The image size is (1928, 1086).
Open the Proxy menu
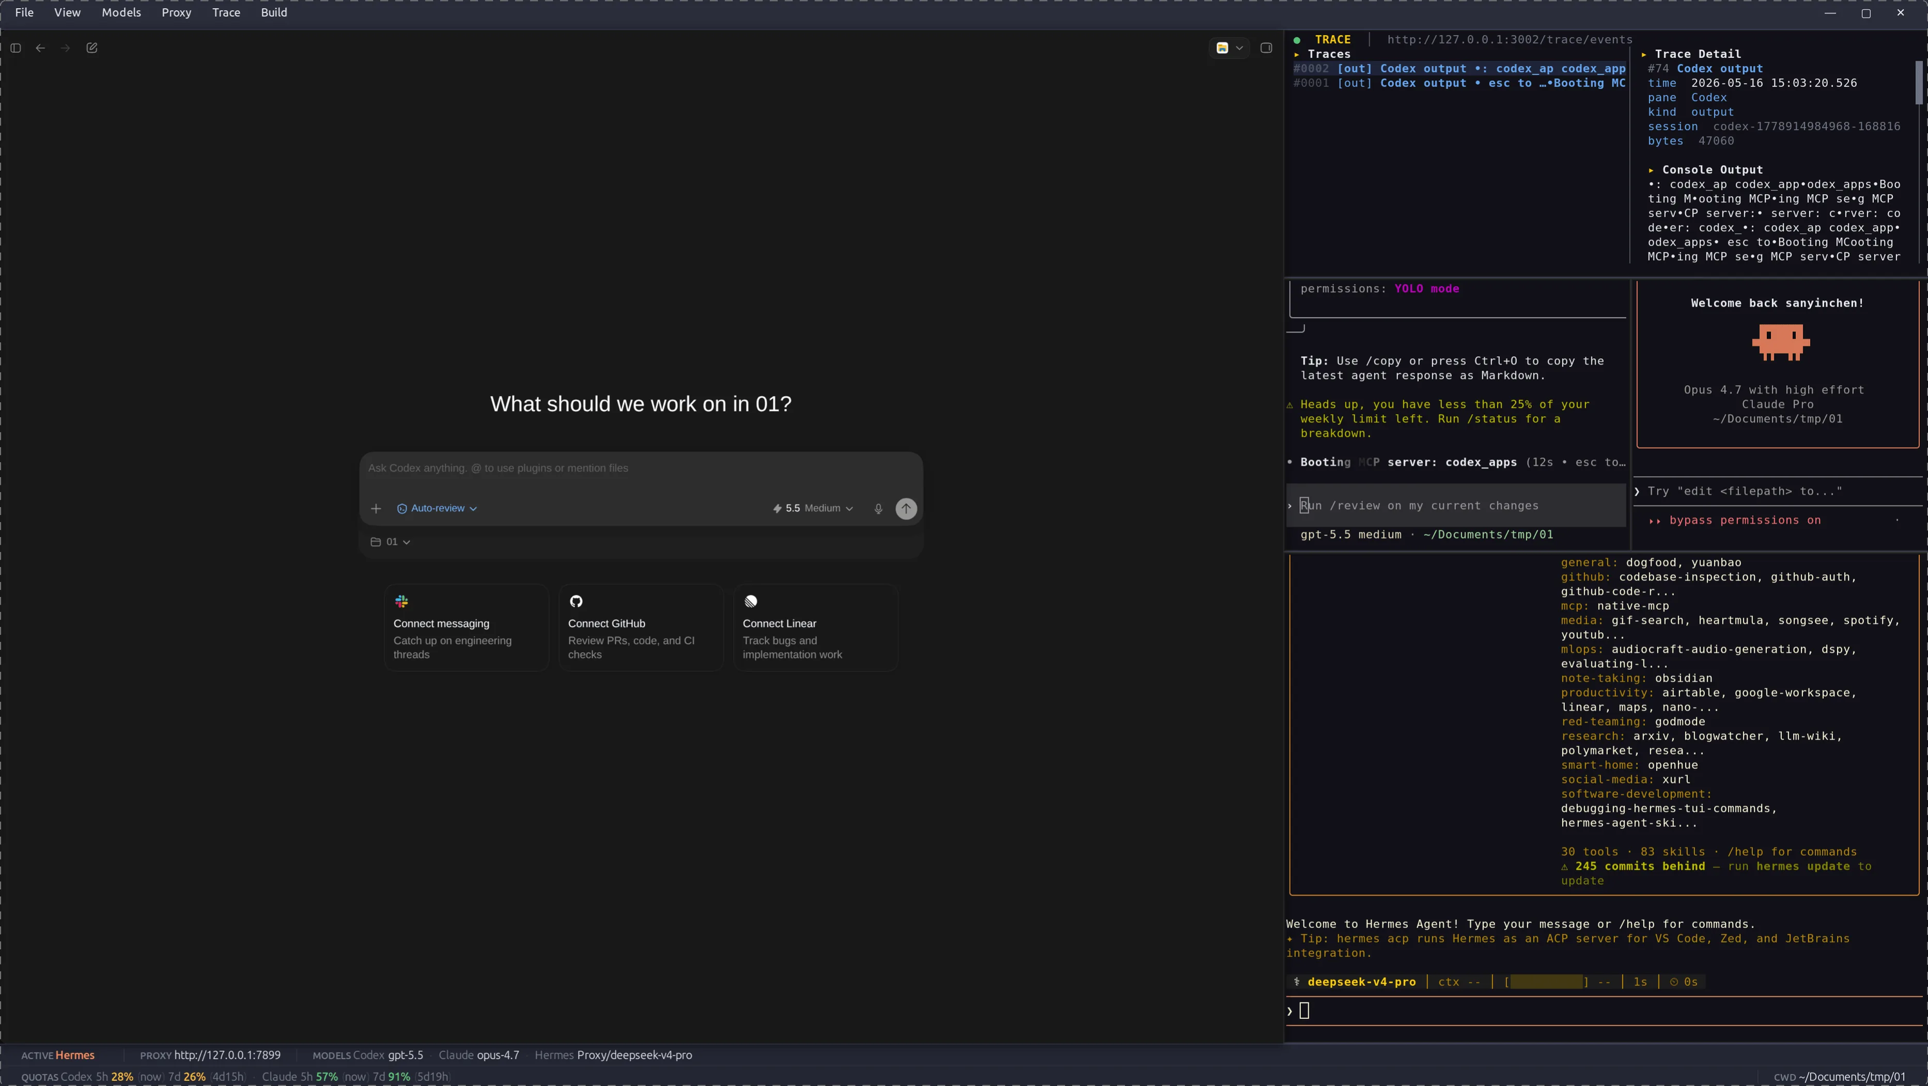click(x=177, y=13)
